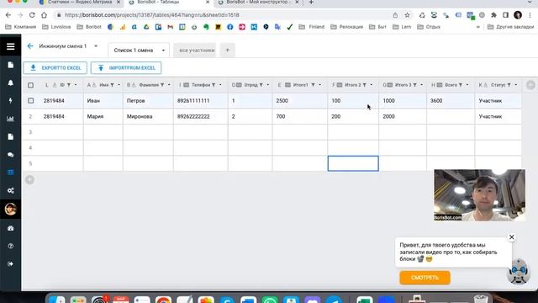Select the phone cell 89261111111
The image size is (538, 303).
(201, 101)
